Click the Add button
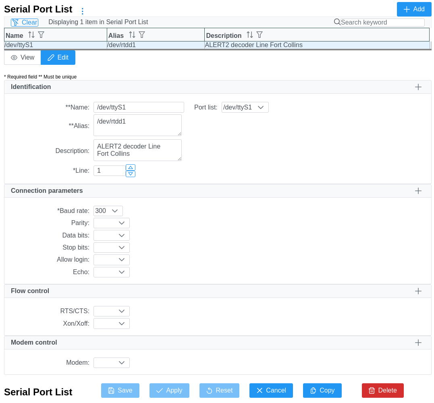 click(414, 9)
